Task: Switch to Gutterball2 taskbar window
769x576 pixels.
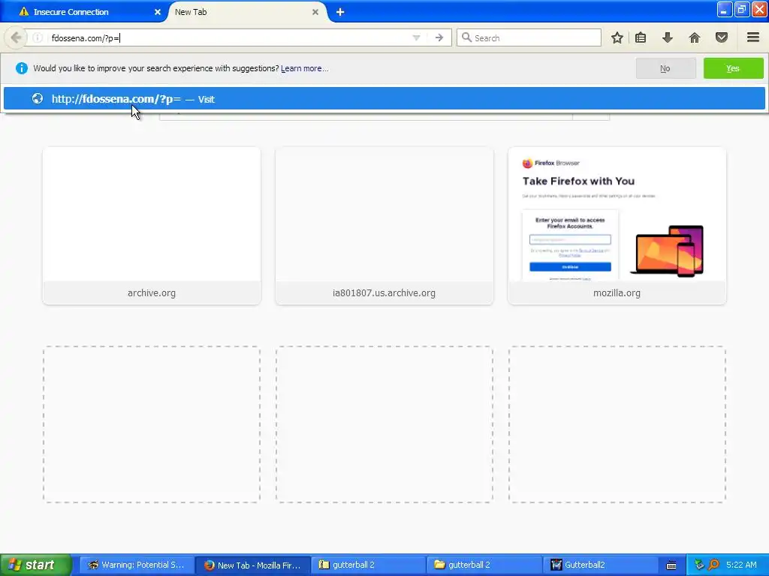Action: coord(600,565)
